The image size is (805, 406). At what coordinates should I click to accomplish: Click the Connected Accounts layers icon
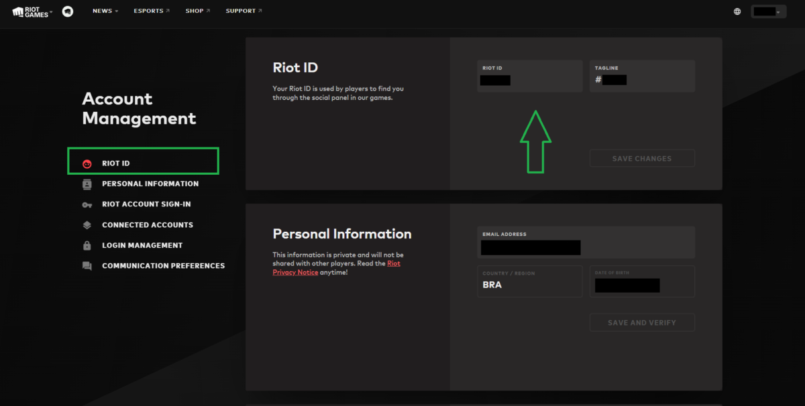87,226
